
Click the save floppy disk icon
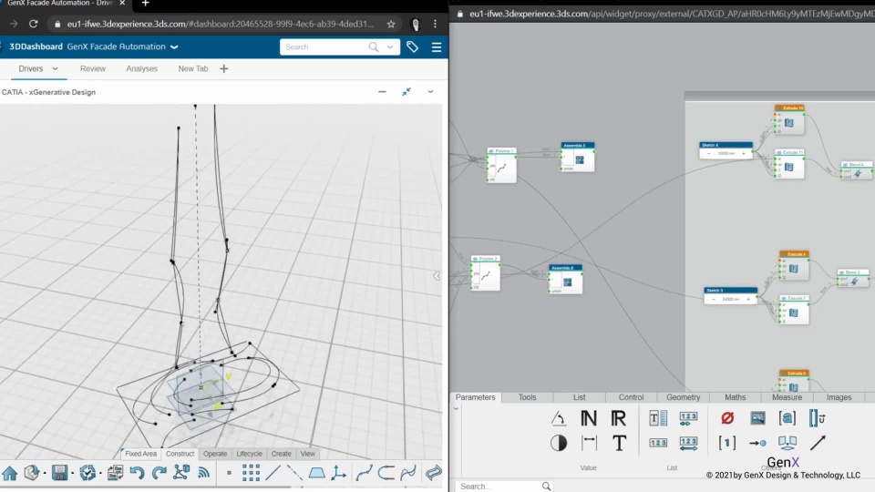pos(59,473)
